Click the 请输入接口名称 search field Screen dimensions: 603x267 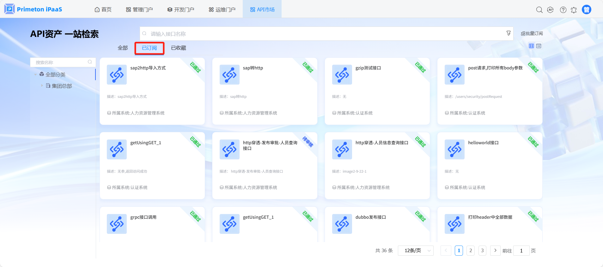[322, 34]
